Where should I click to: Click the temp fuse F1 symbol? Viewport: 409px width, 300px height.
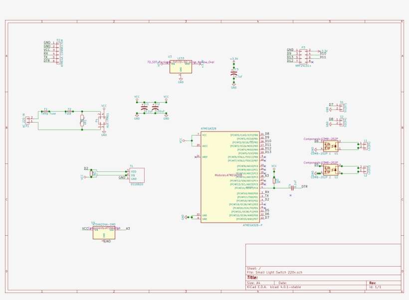(46, 111)
